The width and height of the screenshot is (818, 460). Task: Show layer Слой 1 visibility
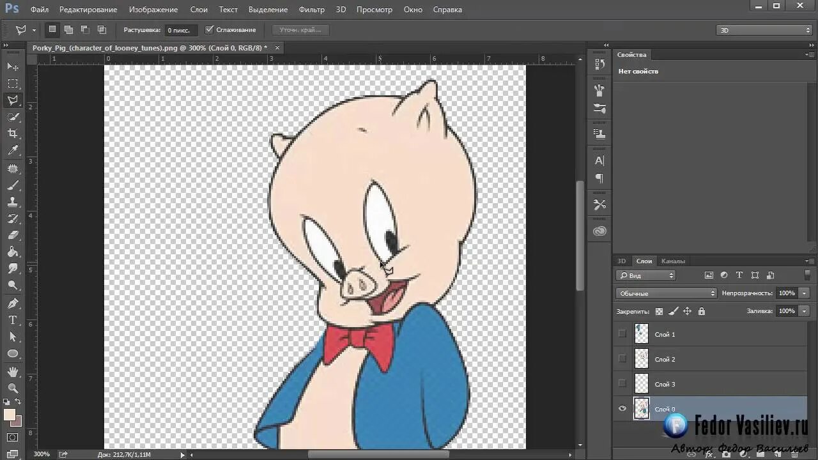click(x=622, y=333)
